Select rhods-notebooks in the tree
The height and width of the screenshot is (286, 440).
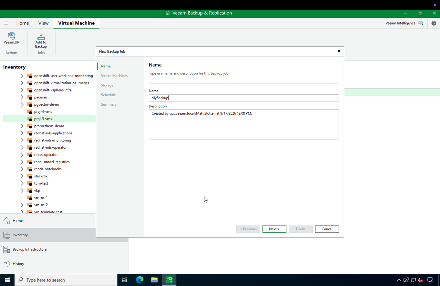48,169
